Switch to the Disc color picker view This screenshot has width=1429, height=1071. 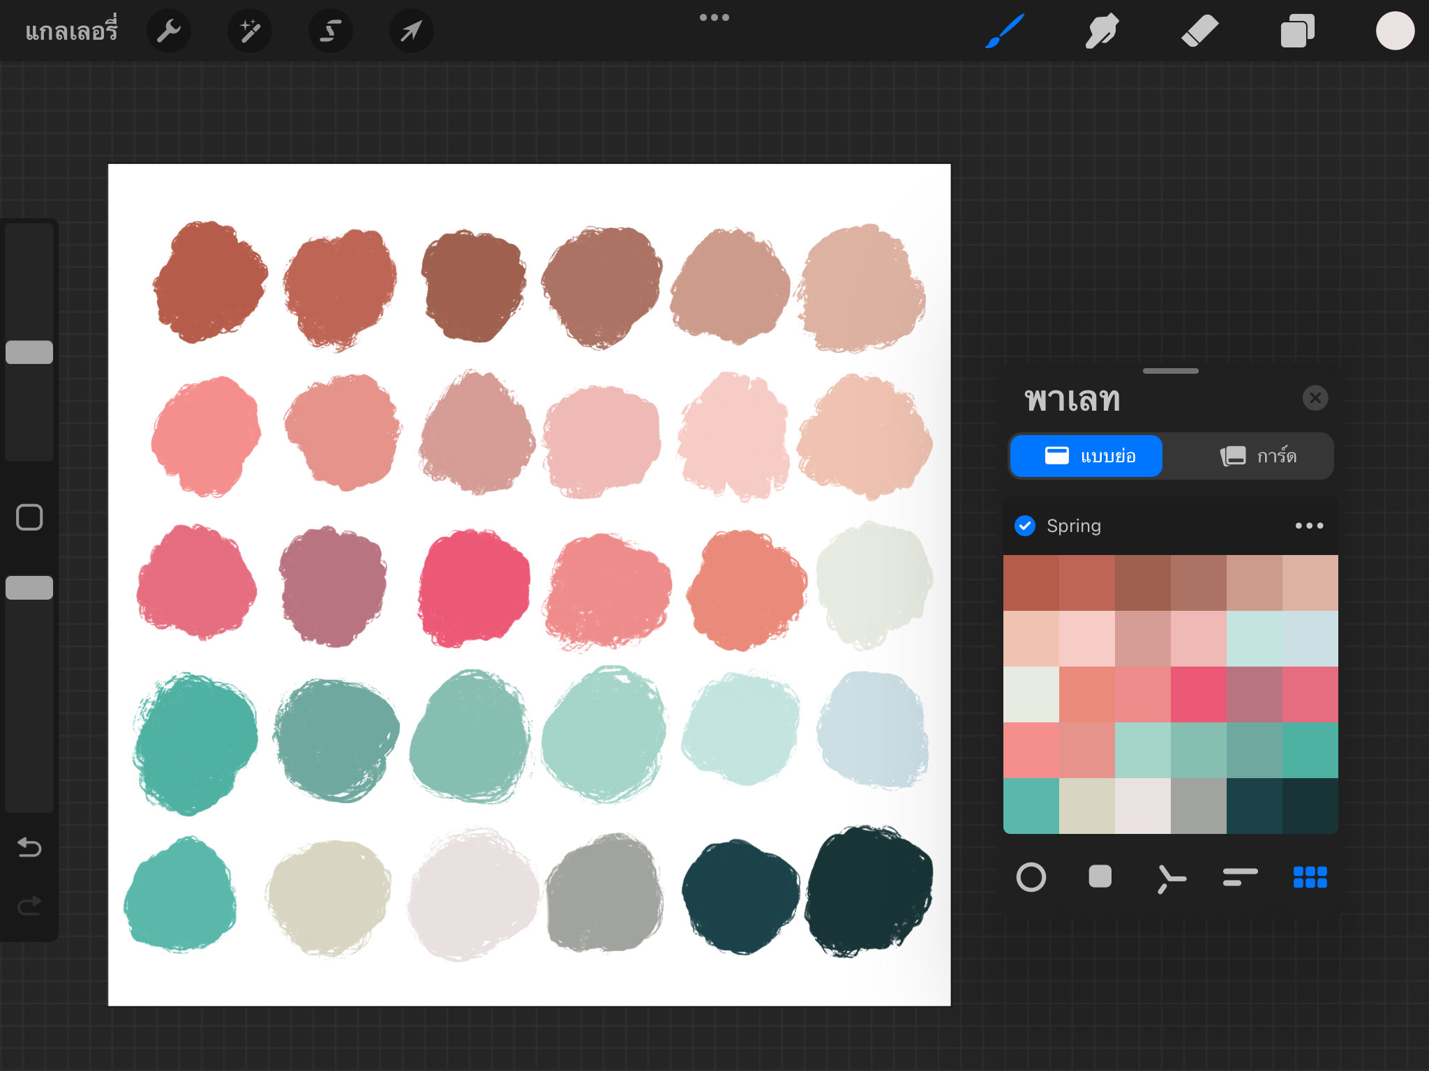pos(1032,878)
